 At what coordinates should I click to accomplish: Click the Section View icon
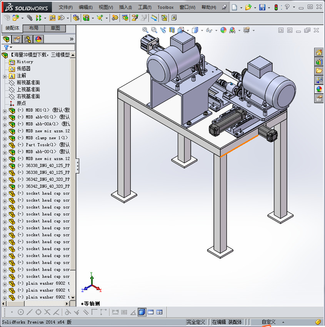(x=172, y=30)
